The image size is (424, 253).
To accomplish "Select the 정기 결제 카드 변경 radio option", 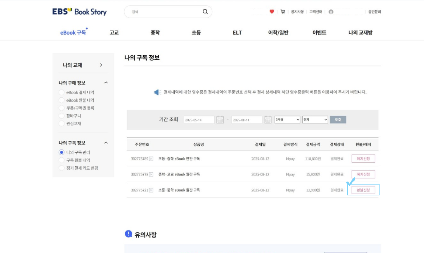I will click(x=62, y=168).
